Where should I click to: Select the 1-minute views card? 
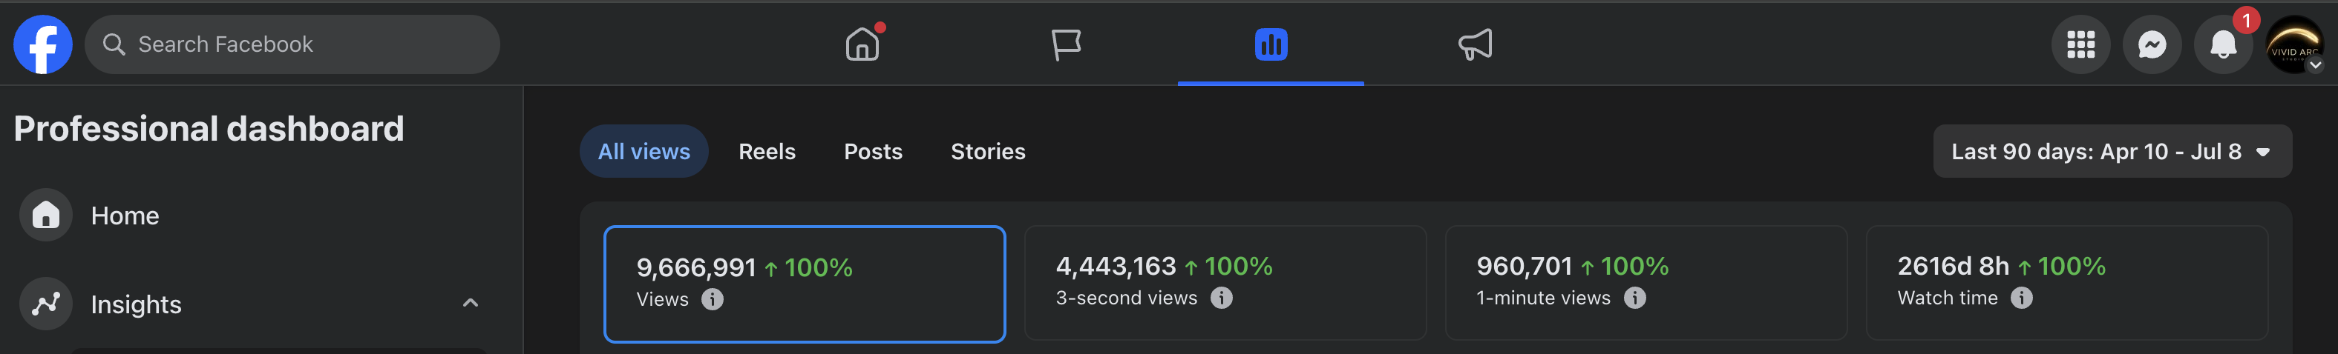pyautogui.click(x=1646, y=282)
